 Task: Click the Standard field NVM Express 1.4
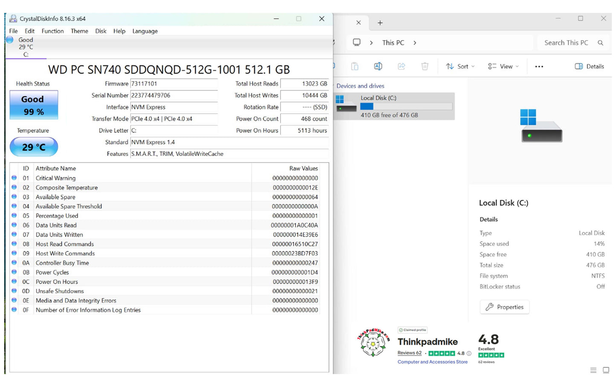point(229,142)
